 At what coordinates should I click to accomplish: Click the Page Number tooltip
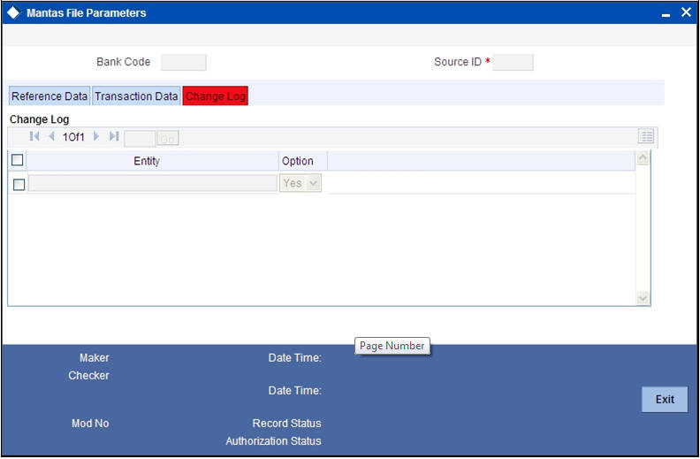[x=392, y=346]
